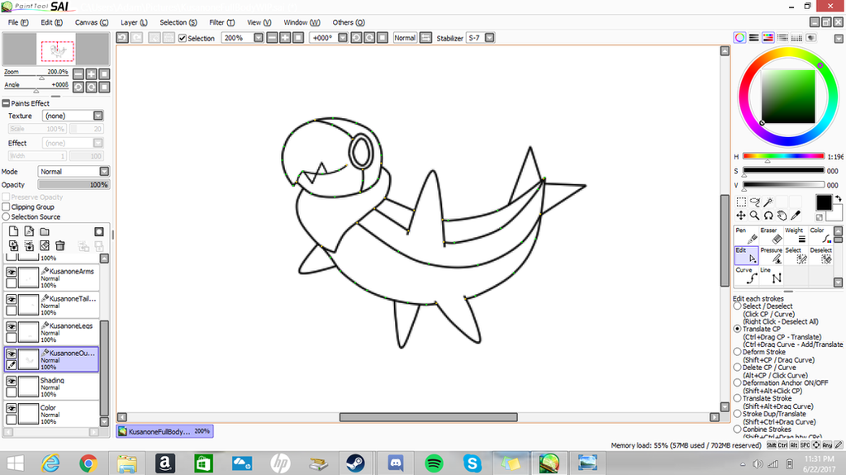Image resolution: width=846 pixels, height=475 pixels.
Task: Click the navigator canvas thumbnail
Action: coord(58,50)
